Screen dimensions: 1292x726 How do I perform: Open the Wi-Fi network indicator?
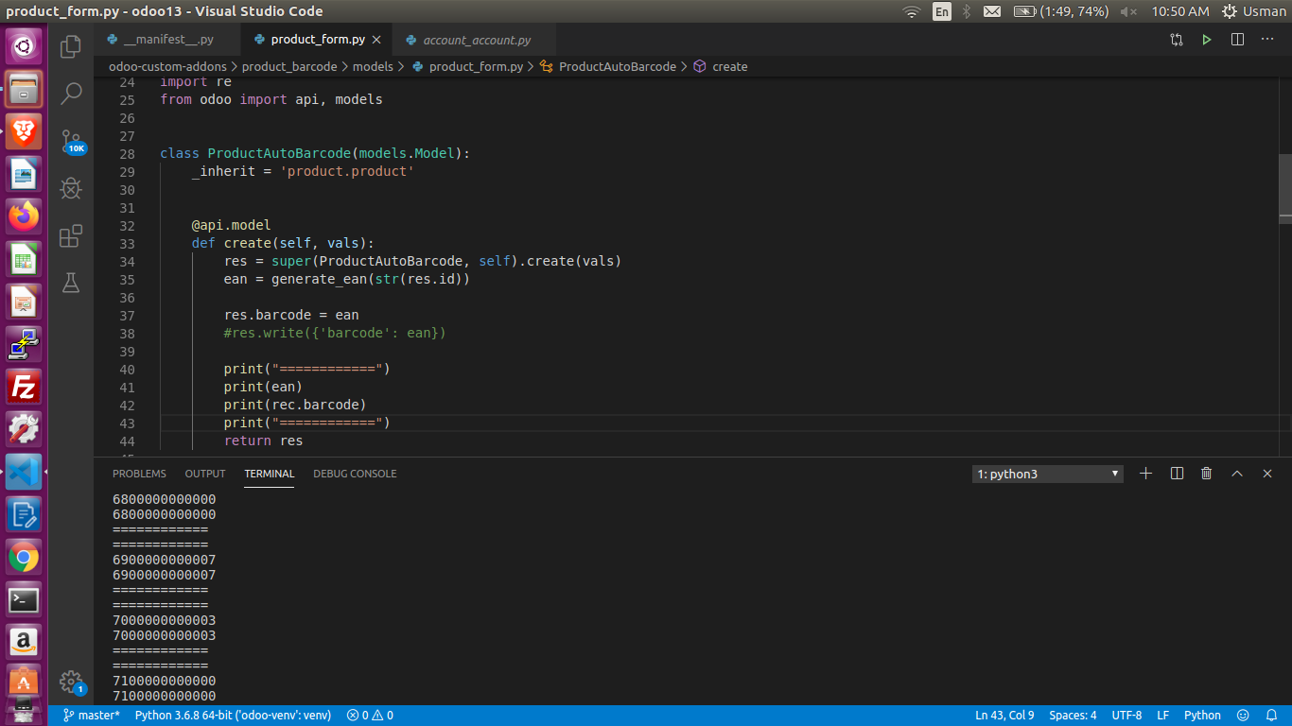(911, 11)
